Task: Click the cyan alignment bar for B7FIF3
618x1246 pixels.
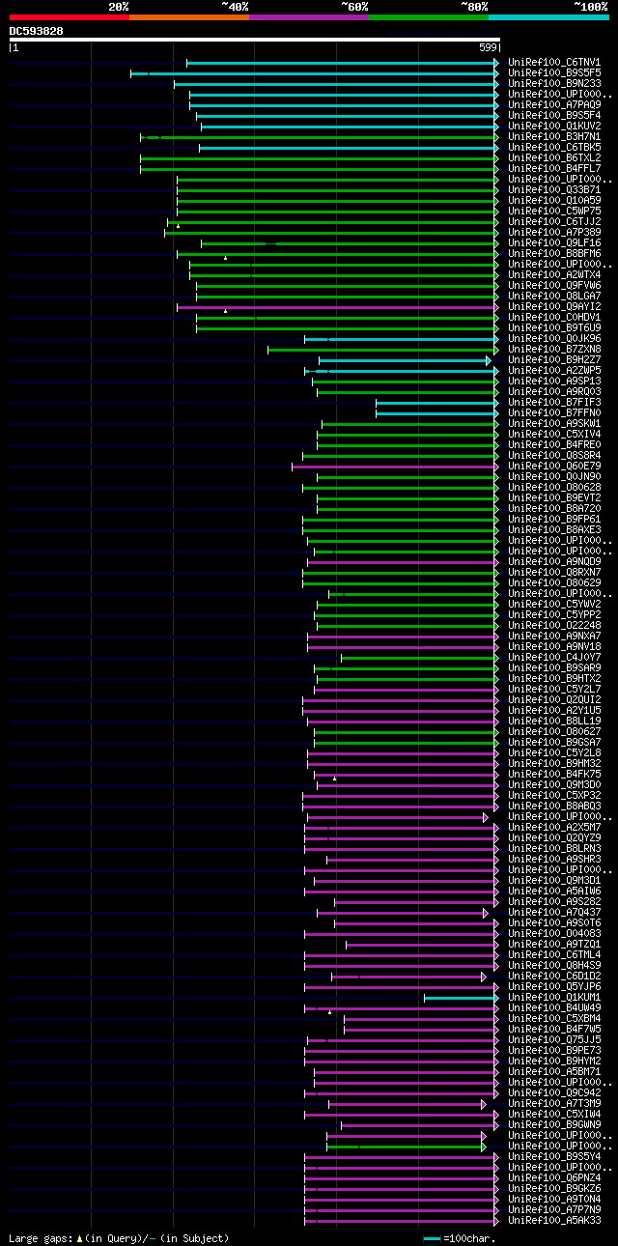Action: tap(437, 403)
